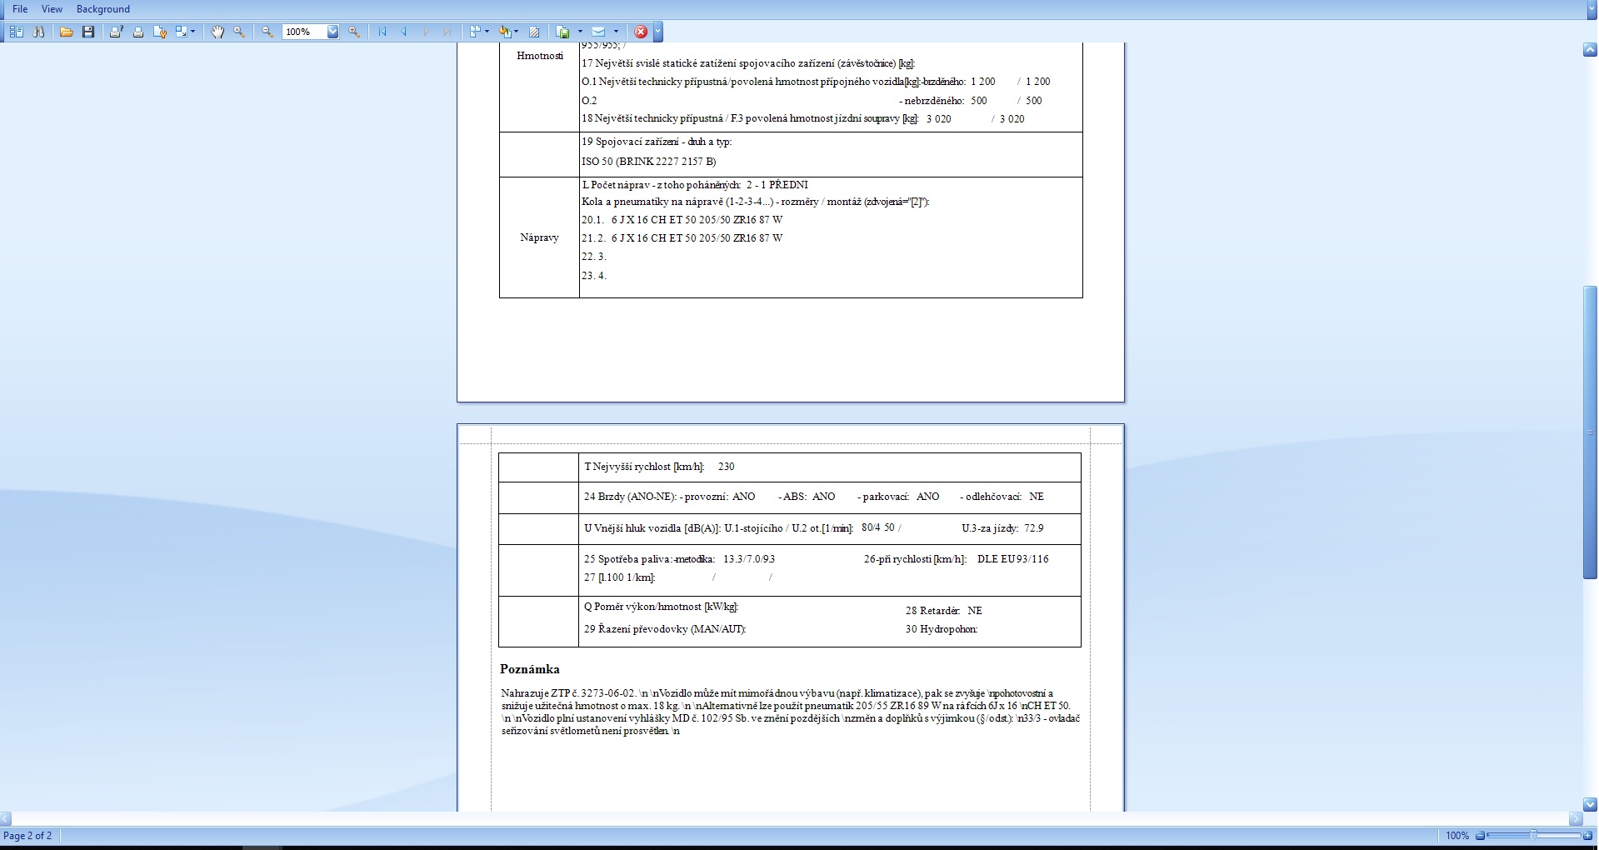The width and height of the screenshot is (1599, 850).
Task: Click the Search binoculars icon
Action: click(38, 32)
